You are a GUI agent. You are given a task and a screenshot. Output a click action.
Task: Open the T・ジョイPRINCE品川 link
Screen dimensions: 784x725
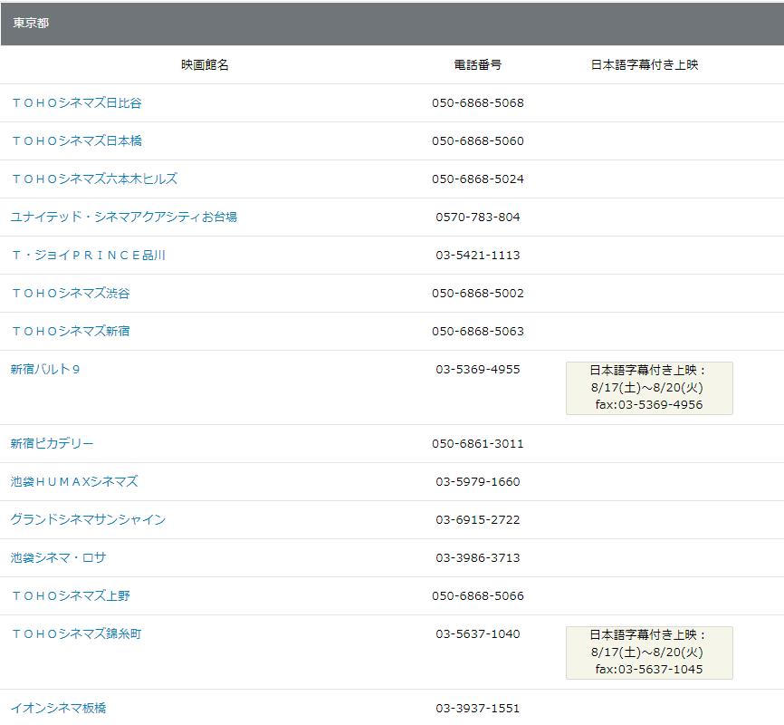coord(88,255)
